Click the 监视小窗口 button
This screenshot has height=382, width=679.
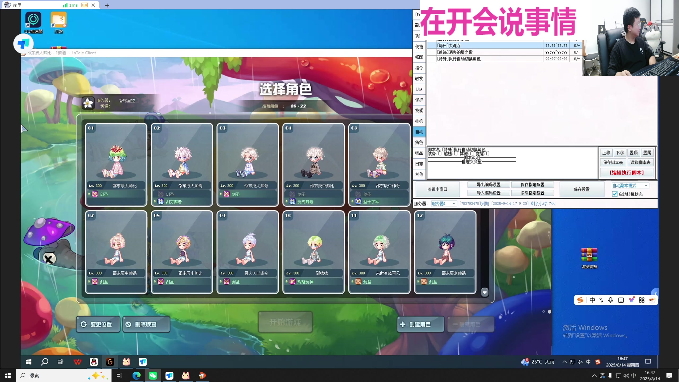pyautogui.click(x=437, y=189)
